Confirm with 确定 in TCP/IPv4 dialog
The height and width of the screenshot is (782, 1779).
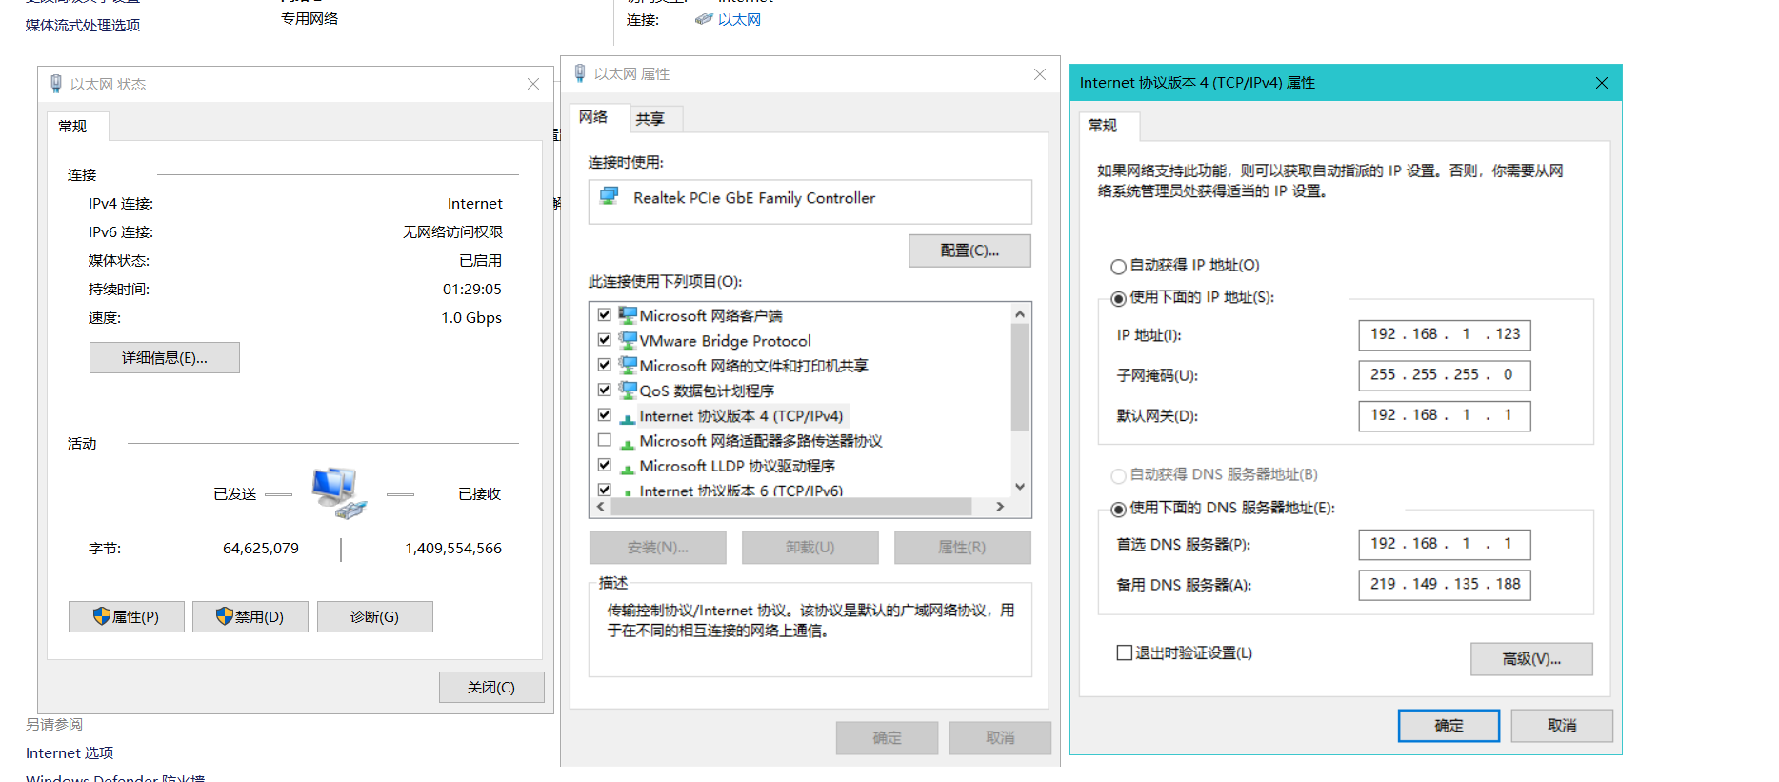[x=1449, y=726]
